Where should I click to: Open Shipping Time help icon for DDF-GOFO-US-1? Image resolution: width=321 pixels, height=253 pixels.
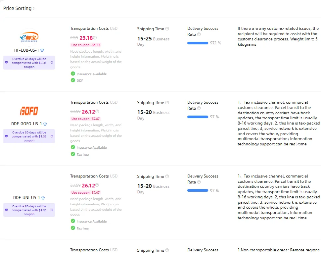[167, 102]
